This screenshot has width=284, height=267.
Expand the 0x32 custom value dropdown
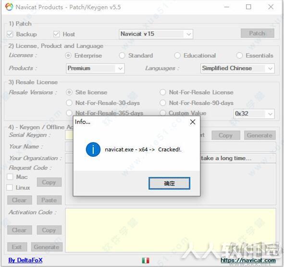(254, 114)
